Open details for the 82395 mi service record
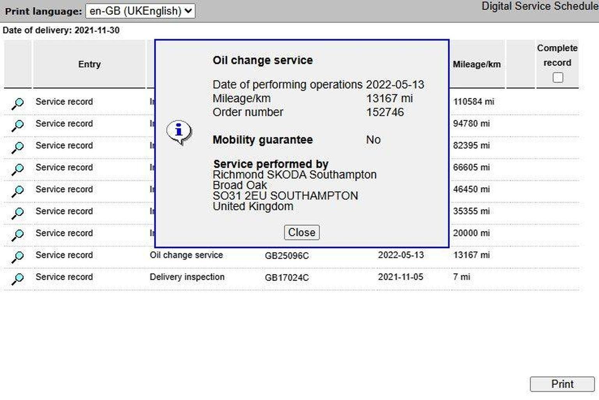 [x=18, y=147]
